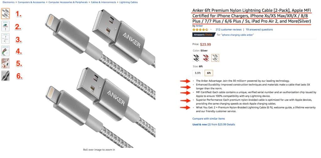
Task: Show the third product image thumbnail
Action: [5, 39]
